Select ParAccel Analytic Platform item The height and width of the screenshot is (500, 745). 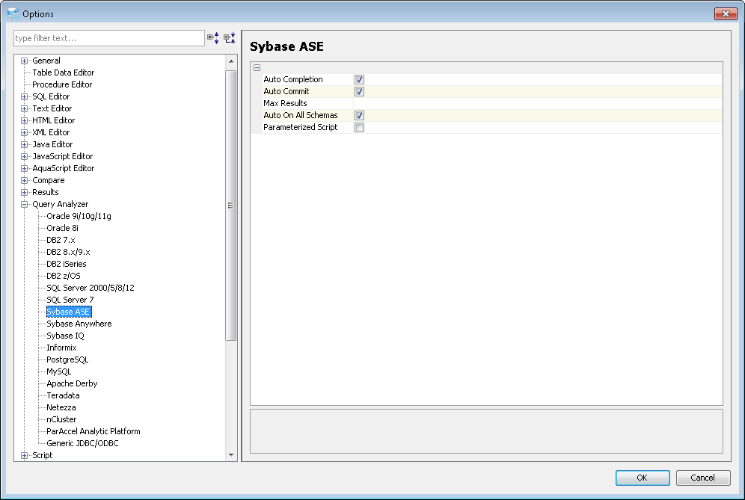coord(93,432)
